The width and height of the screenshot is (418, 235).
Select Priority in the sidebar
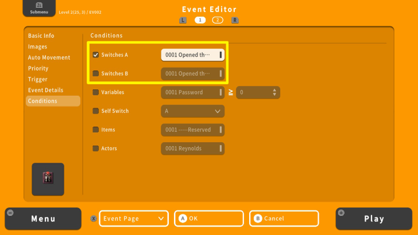tap(38, 68)
